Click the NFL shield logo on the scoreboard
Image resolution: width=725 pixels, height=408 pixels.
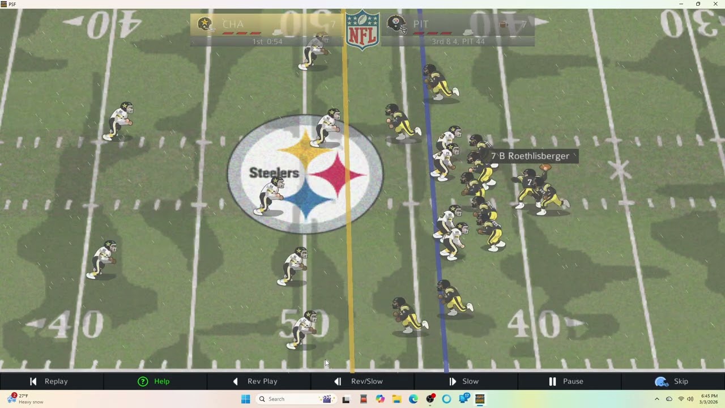(362, 29)
